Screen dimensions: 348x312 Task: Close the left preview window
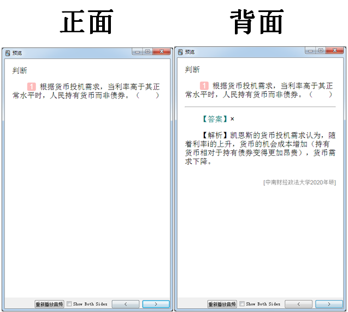tap(162, 52)
